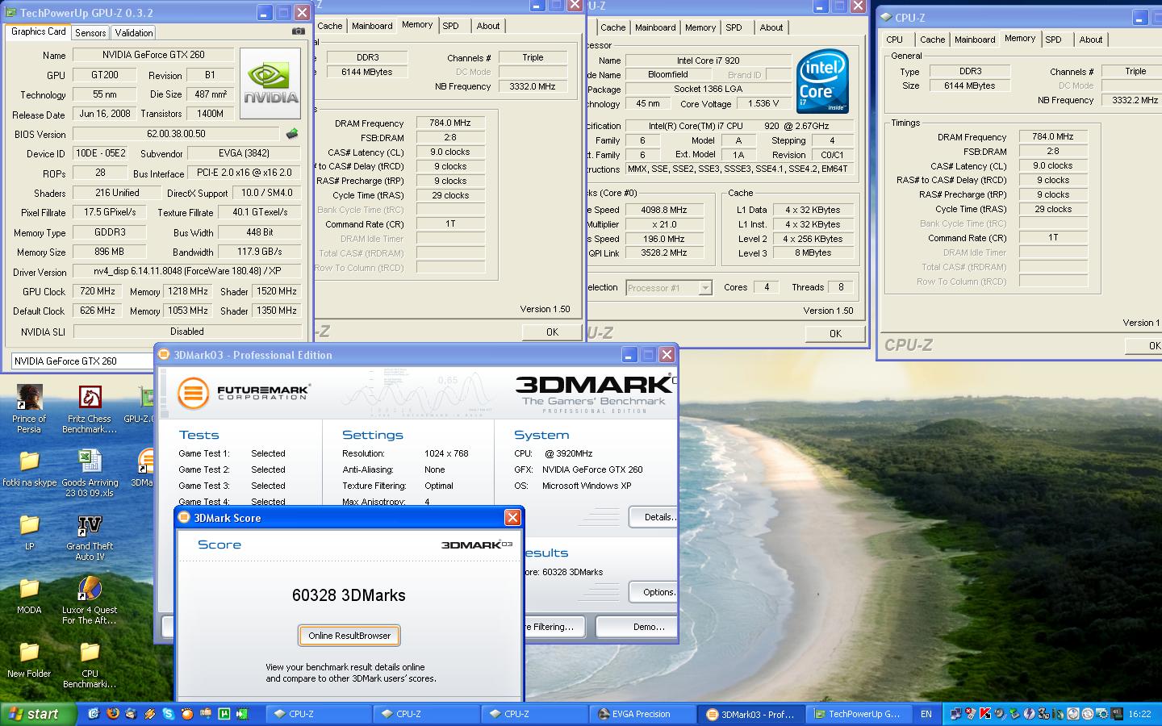Image resolution: width=1162 pixels, height=726 pixels.
Task: Open Cache tab in rightmost CPU-Z window
Action: 932,40
